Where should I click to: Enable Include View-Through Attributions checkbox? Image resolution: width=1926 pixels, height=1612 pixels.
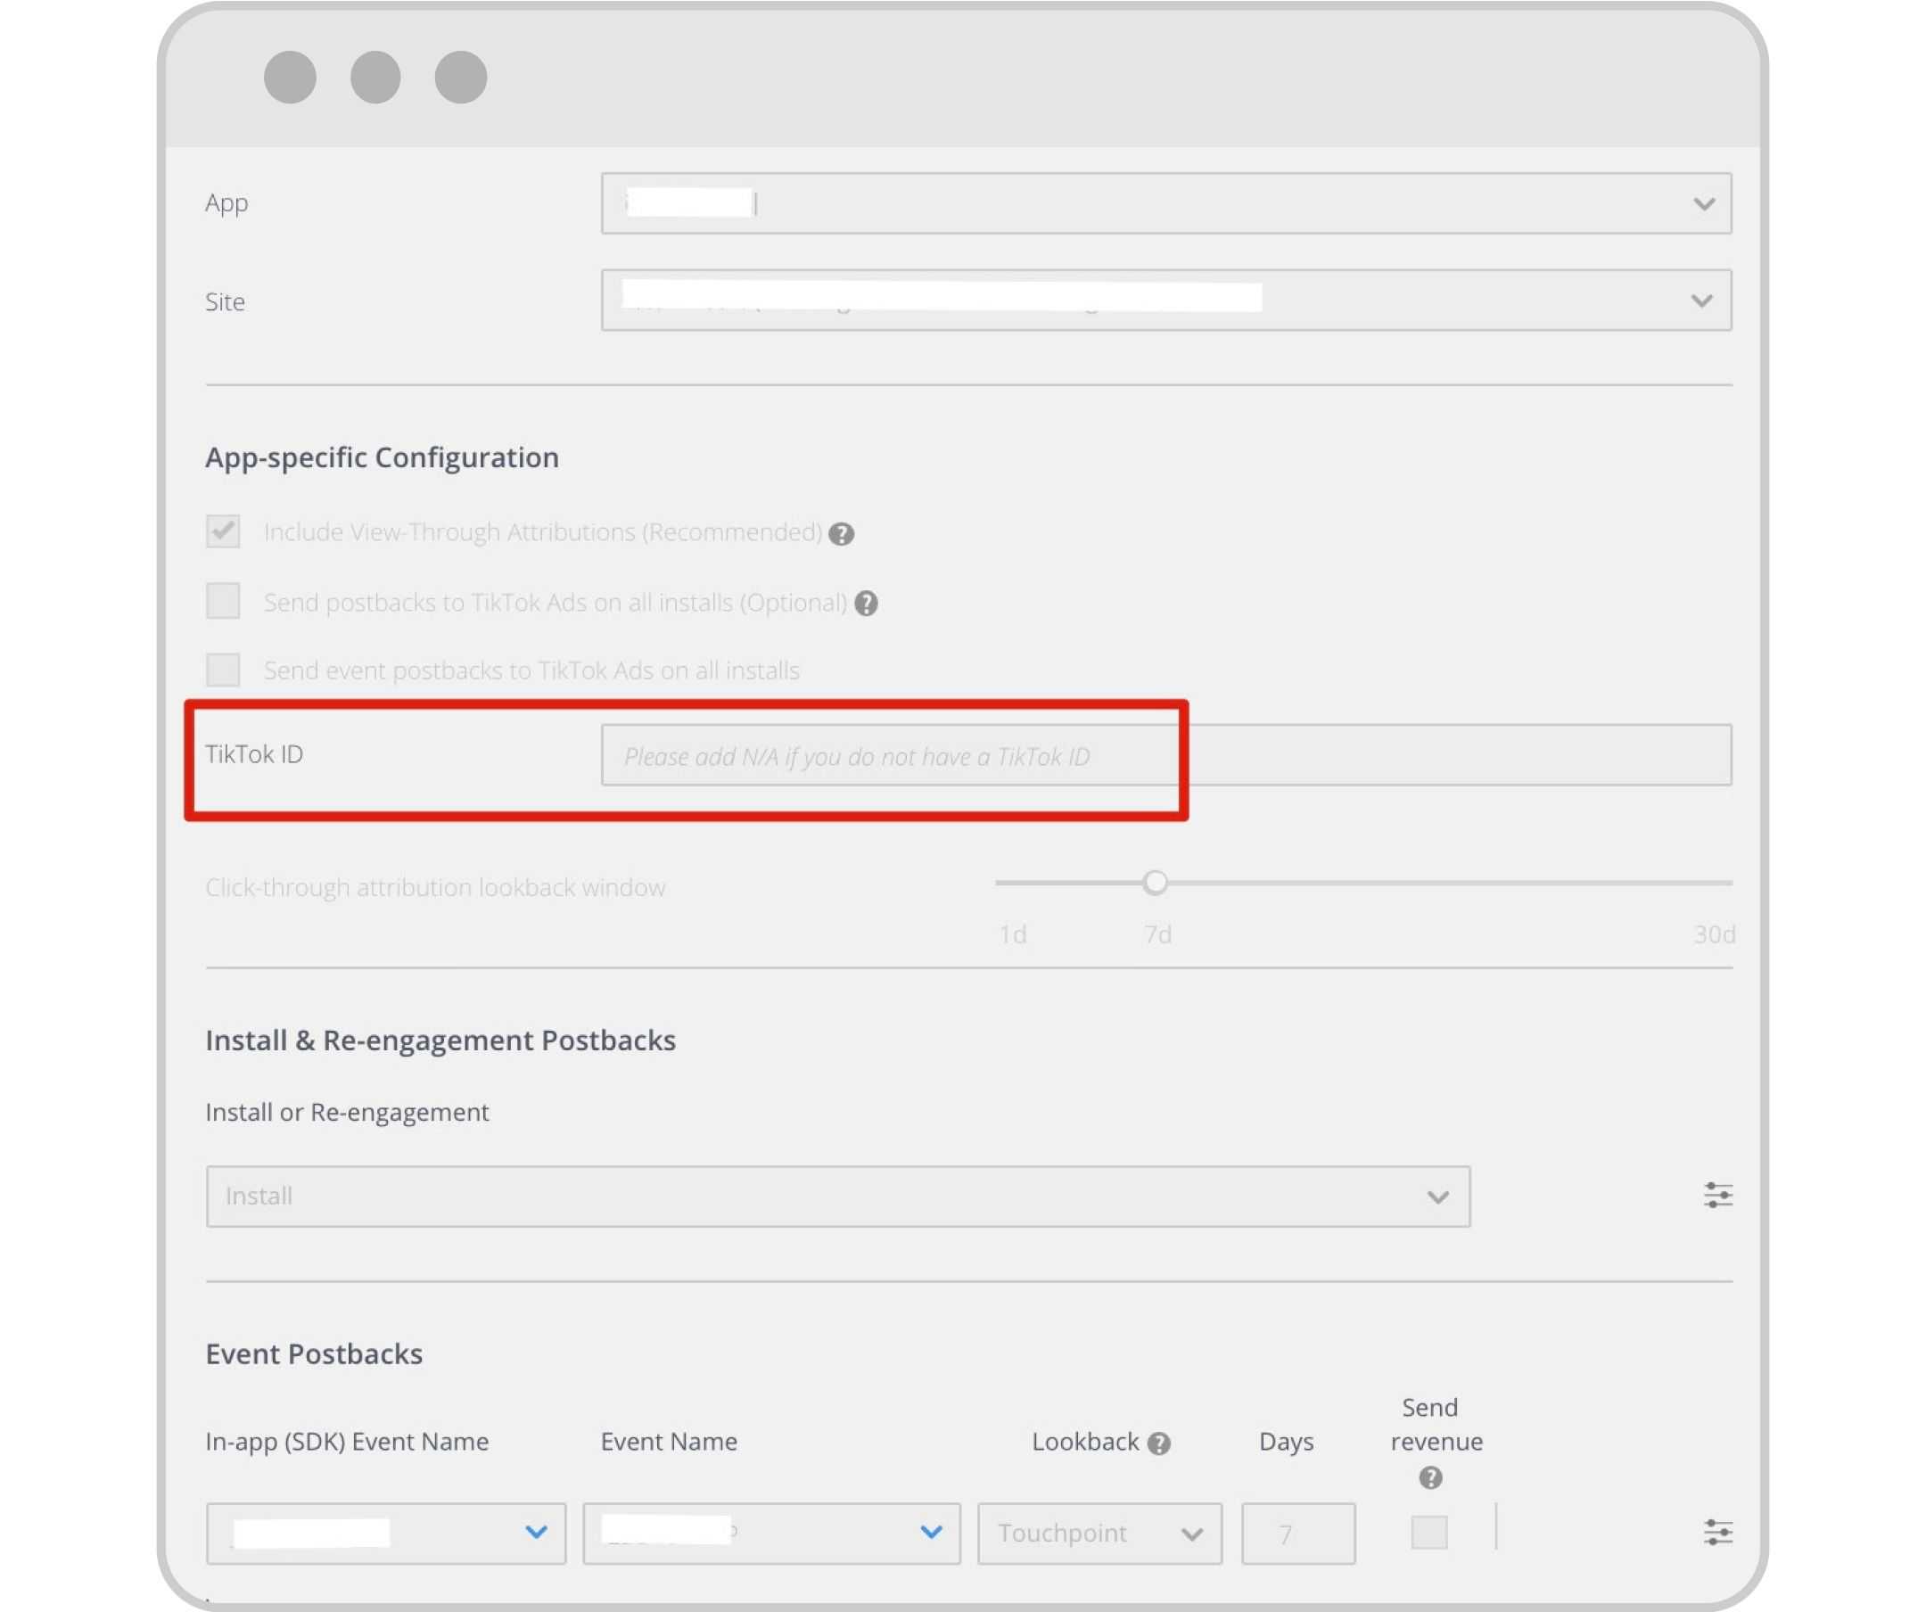(x=222, y=530)
